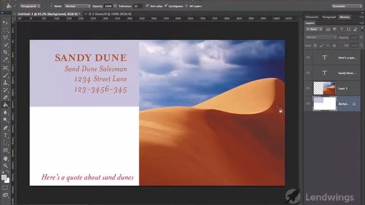Select the Paint Bucket tool
The image size is (365, 205).
coord(5,105)
